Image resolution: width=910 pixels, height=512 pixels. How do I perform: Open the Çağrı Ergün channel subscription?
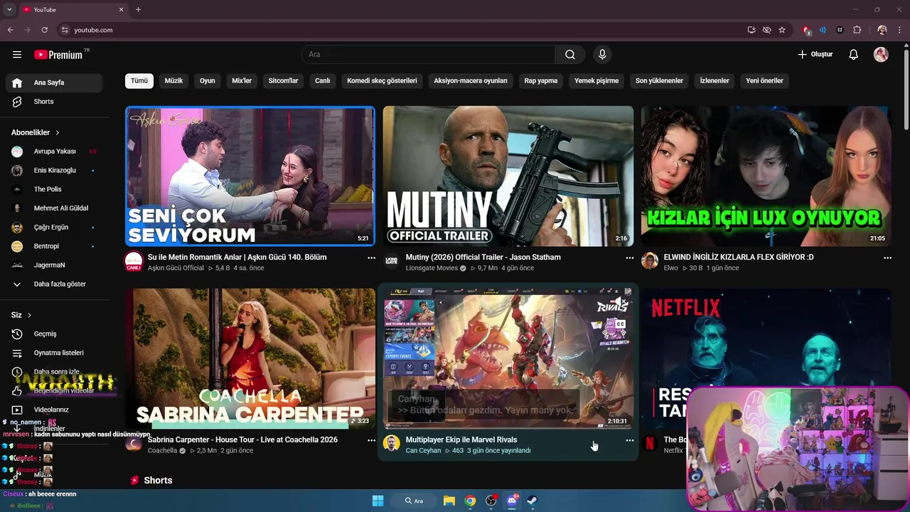(x=54, y=228)
